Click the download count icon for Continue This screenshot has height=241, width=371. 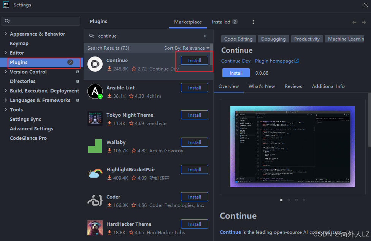(x=109, y=69)
